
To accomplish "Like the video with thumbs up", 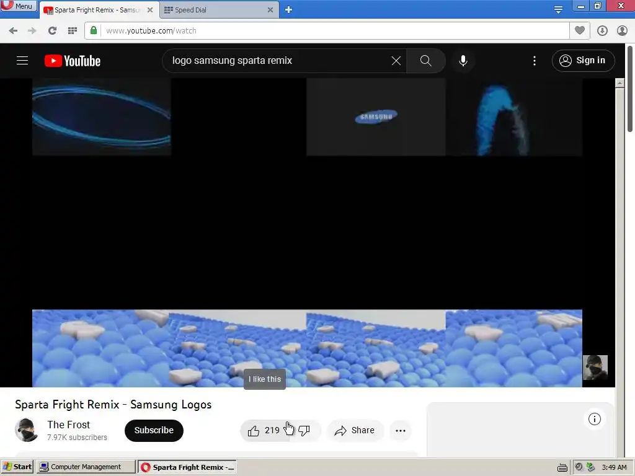I will pyautogui.click(x=264, y=430).
